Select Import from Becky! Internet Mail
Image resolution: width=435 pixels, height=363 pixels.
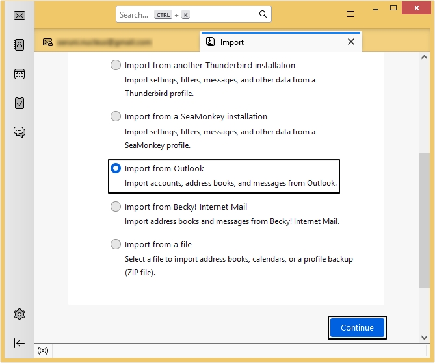[x=116, y=207]
